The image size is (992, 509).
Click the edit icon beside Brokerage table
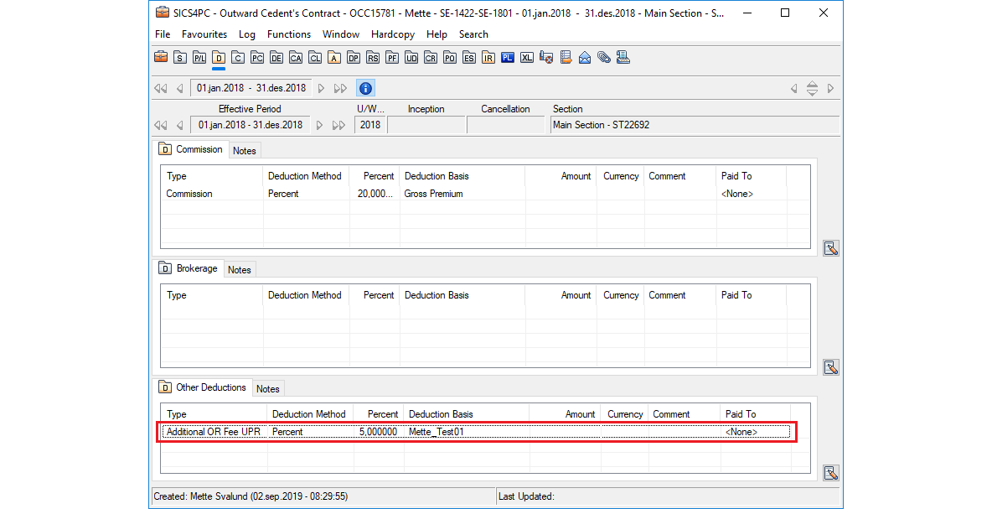coord(830,367)
